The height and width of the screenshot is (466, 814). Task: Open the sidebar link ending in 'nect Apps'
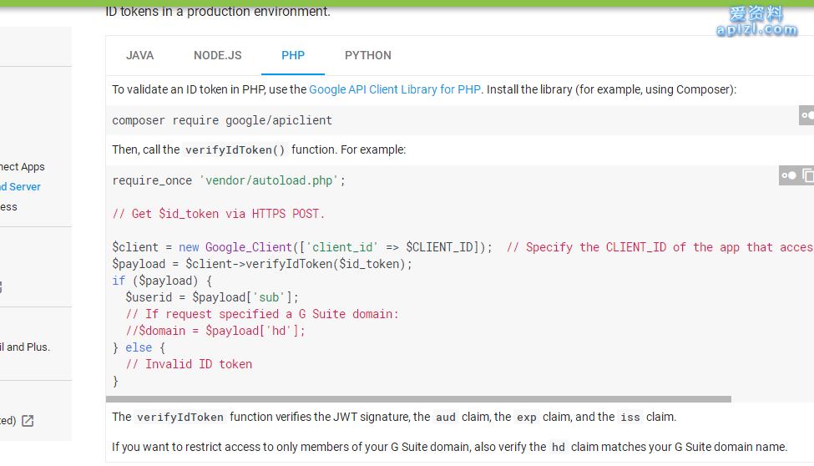pos(23,167)
